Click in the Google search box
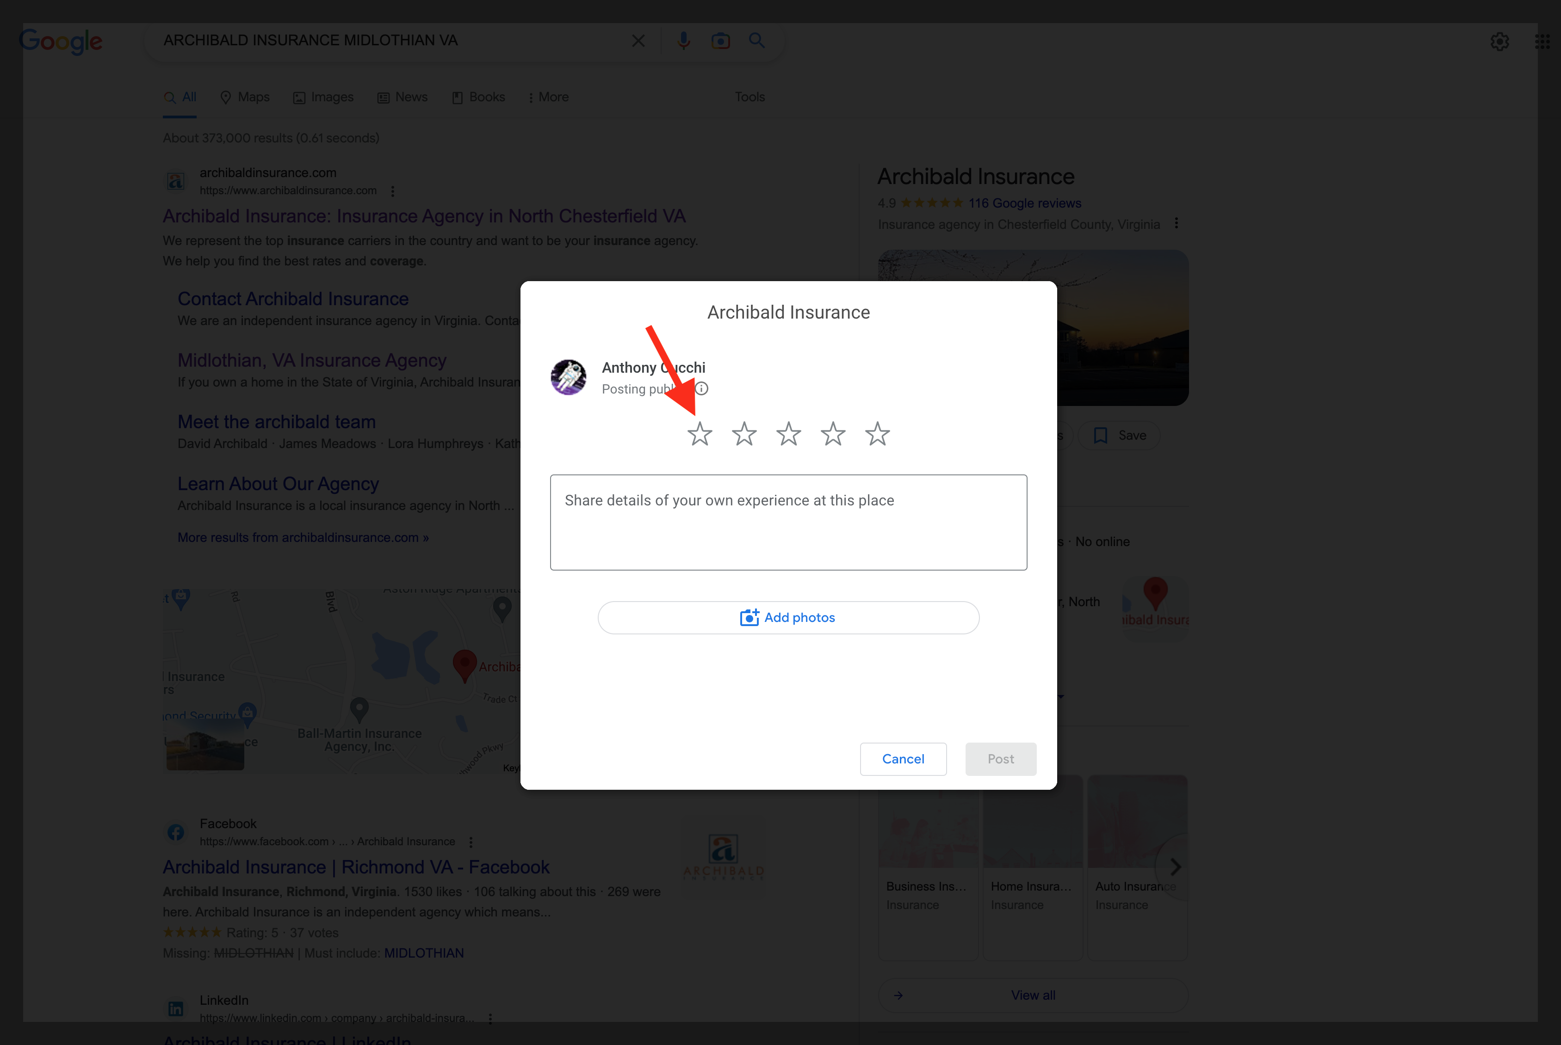The height and width of the screenshot is (1045, 1561). 393,41
